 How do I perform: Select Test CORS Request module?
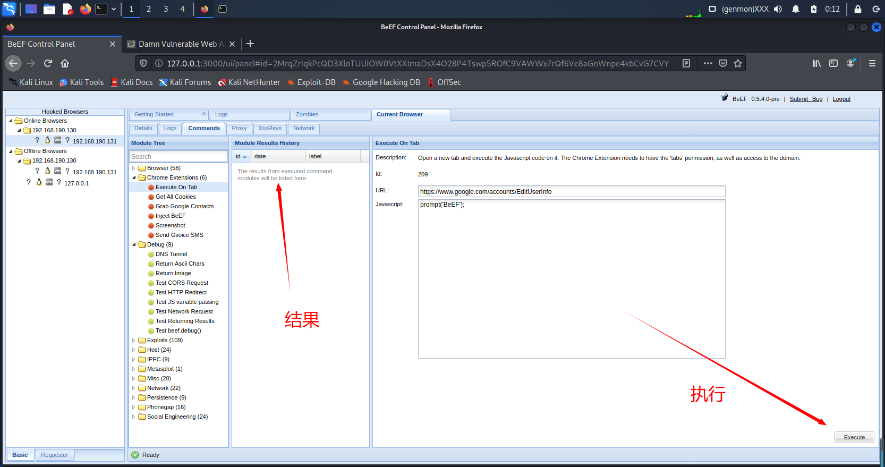click(182, 283)
